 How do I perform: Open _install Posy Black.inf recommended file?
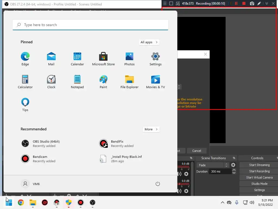coord(121,159)
